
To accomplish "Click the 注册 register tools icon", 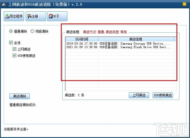I will point(29,16).
